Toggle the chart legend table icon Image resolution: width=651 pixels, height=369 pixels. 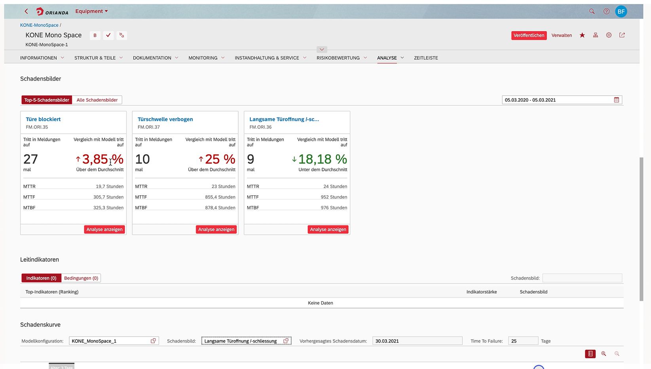tap(590, 354)
